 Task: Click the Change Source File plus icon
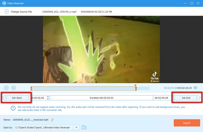[x=7, y=12]
